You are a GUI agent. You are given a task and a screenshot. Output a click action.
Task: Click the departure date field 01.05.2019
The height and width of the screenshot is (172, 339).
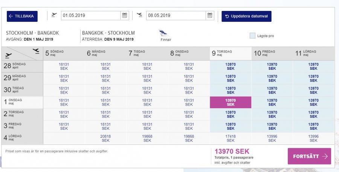(90, 15)
